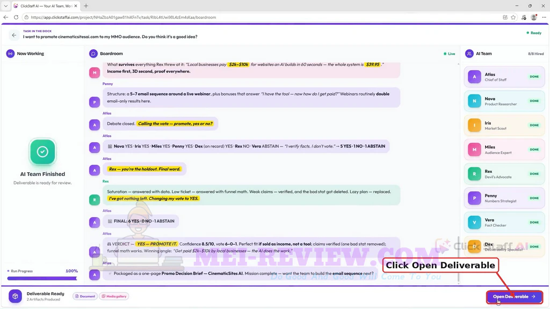
Task: Click Rex DONE status badge
Action: click(534, 174)
